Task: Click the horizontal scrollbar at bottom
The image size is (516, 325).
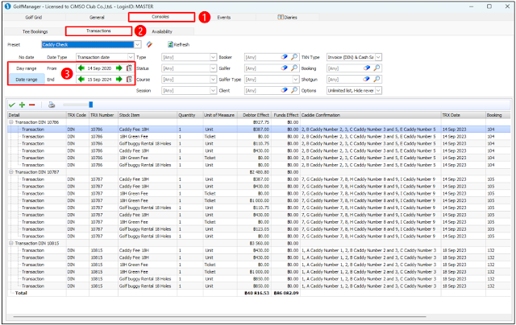Action: pos(220,317)
